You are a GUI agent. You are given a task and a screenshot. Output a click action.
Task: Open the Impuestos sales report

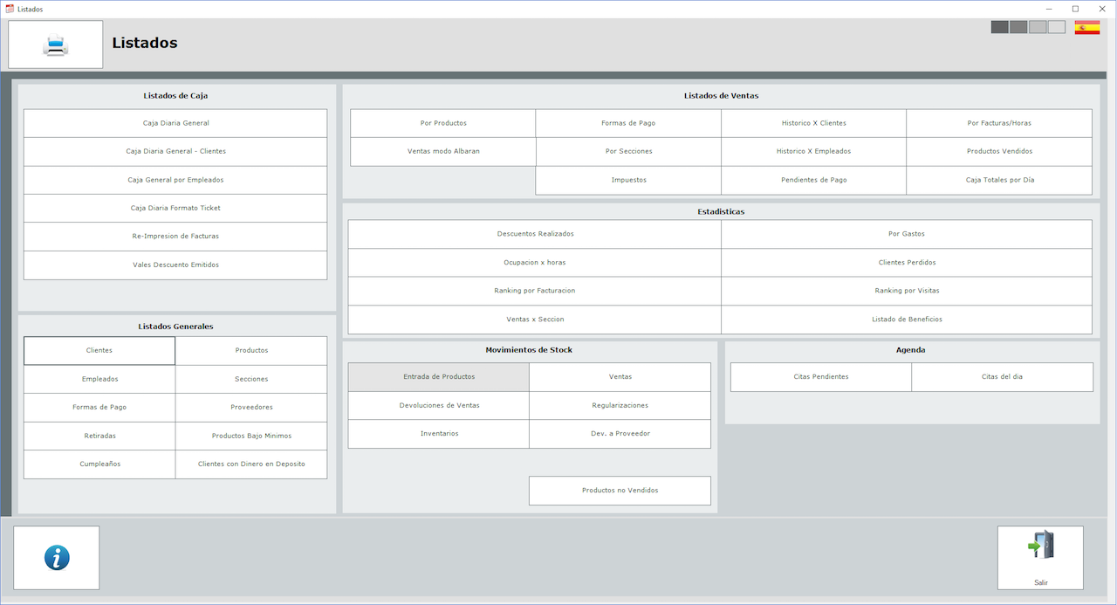point(628,180)
